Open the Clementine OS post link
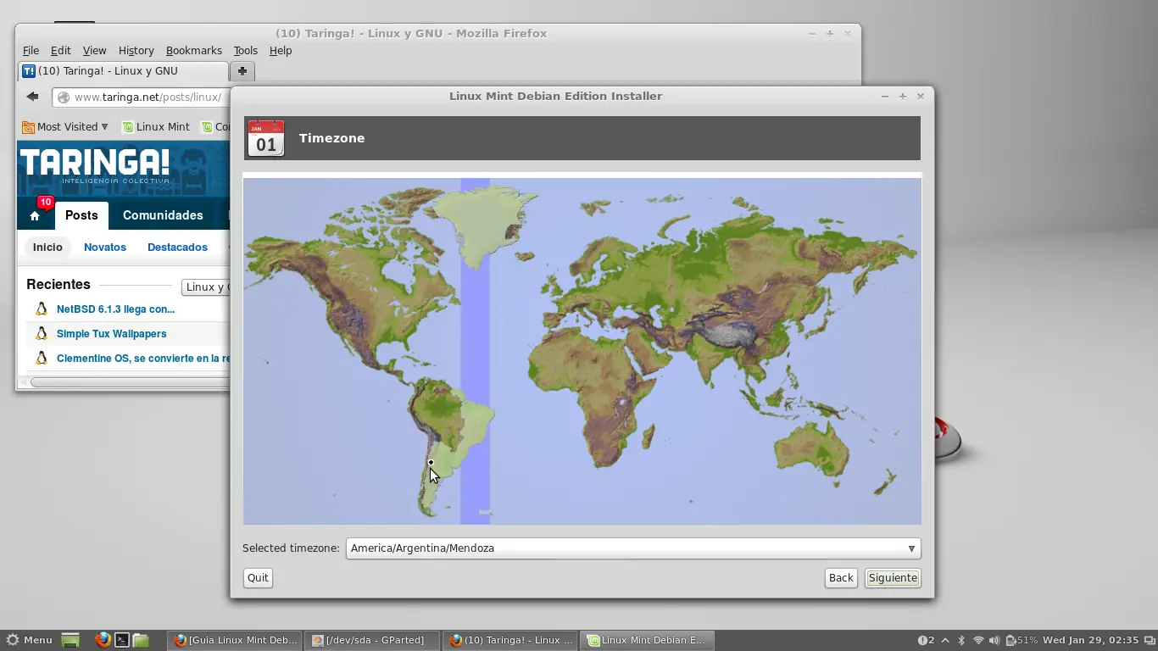Image resolution: width=1158 pixels, height=651 pixels. point(142,359)
